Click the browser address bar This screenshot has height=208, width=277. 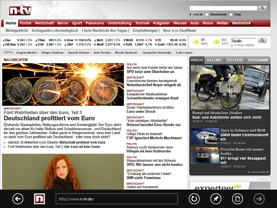point(117,199)
